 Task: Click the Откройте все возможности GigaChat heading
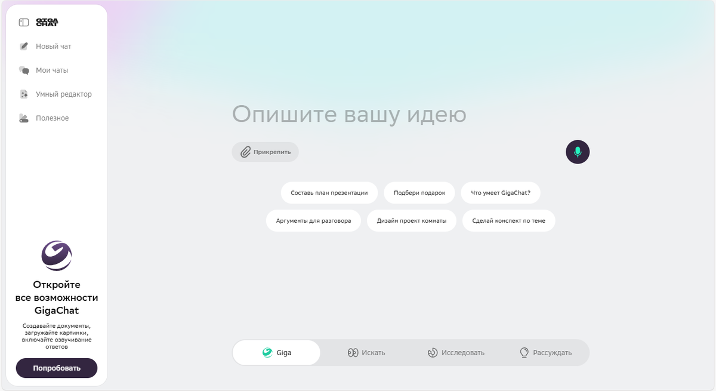57,298
